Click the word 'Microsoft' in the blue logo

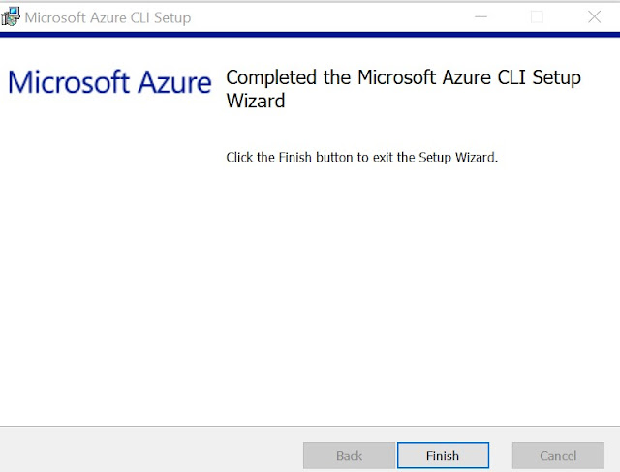point(69,82)
